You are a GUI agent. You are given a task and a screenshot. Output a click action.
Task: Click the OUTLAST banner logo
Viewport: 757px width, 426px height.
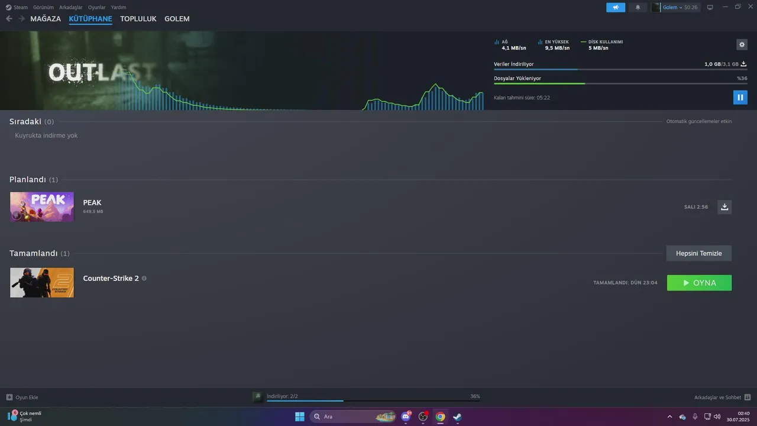tap(101, 72)
